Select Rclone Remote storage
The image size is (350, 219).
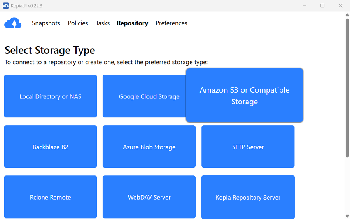click(51, 197)
